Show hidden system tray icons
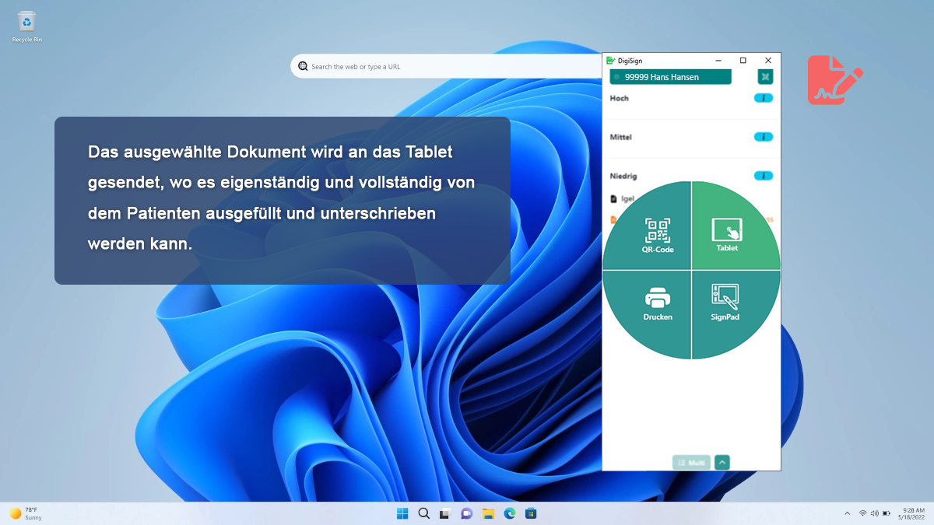The height and width of the screenshot is (525, 934). (847, 513)
